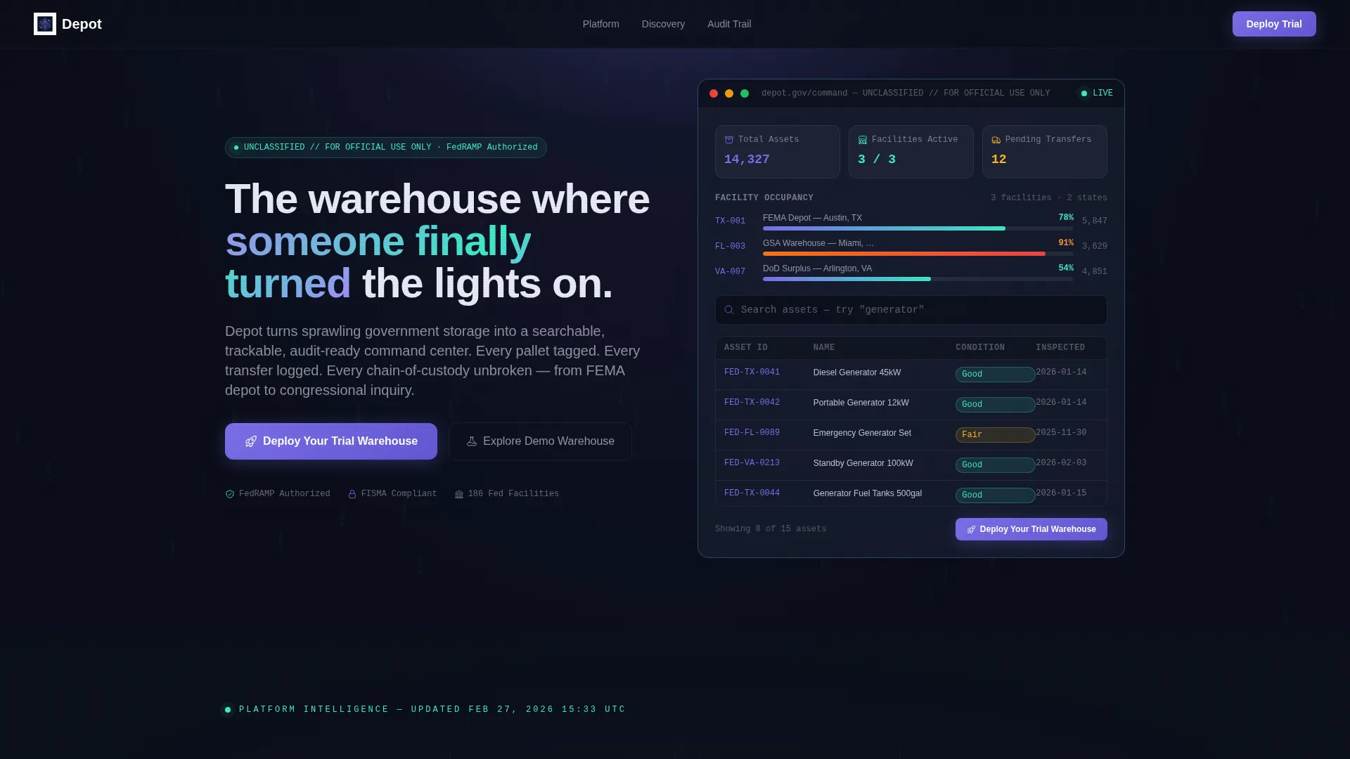Click Showing 8 of 15 assets text
1350x759 pixels.
coord(771,529)
